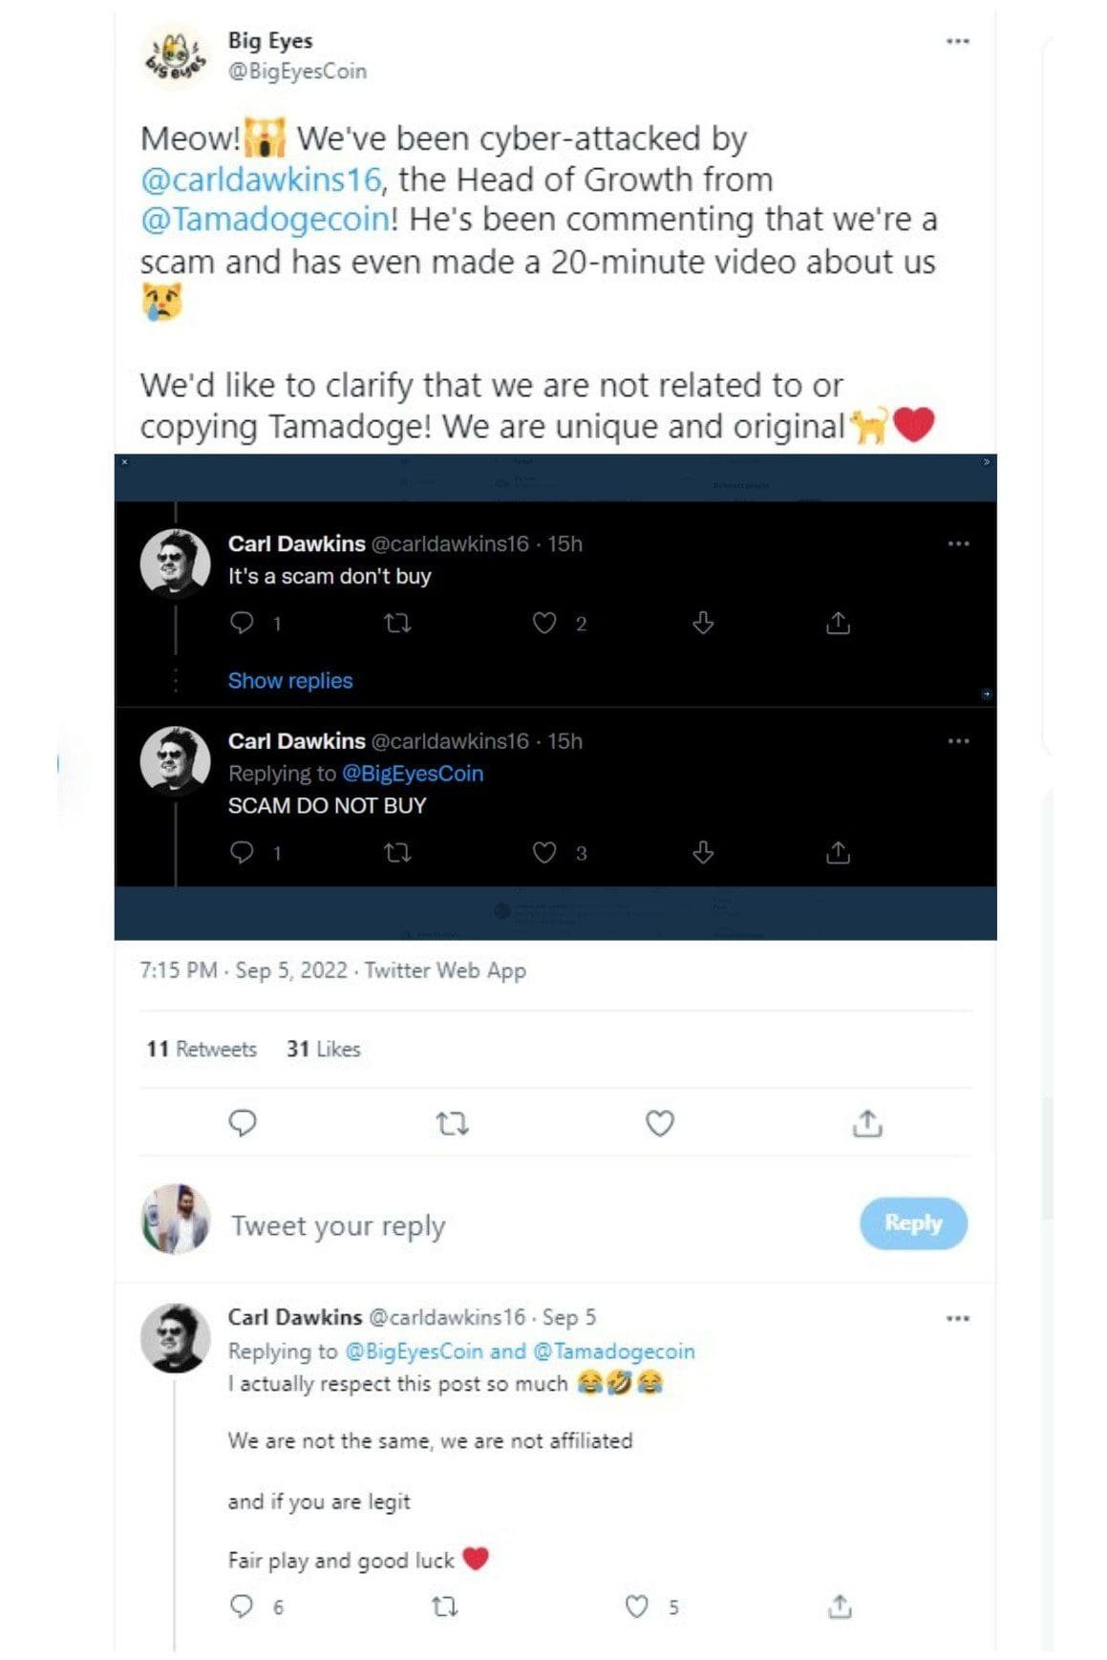Share Carl Dawkins' bottom reply

click(x=840, y=1607)
